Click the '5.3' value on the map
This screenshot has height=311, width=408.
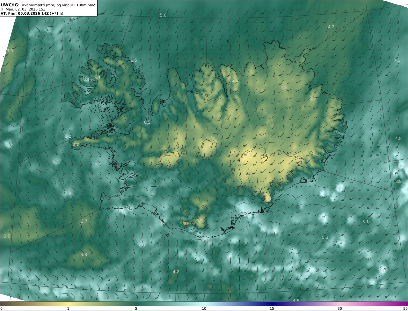tap(325, 238)
